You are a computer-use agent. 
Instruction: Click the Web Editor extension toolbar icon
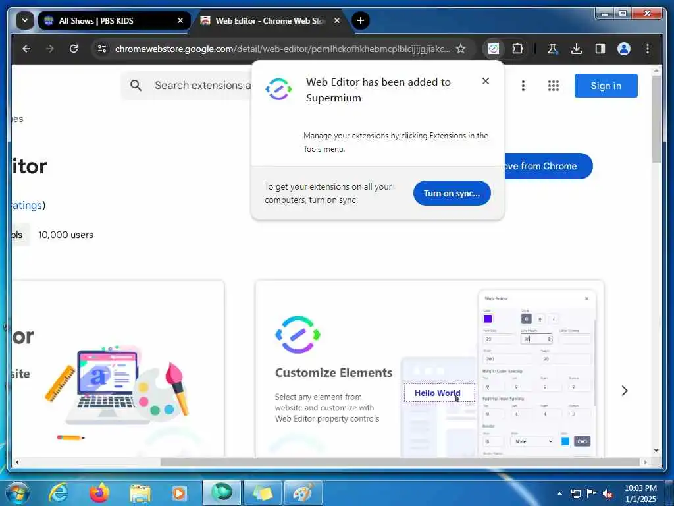494,49
